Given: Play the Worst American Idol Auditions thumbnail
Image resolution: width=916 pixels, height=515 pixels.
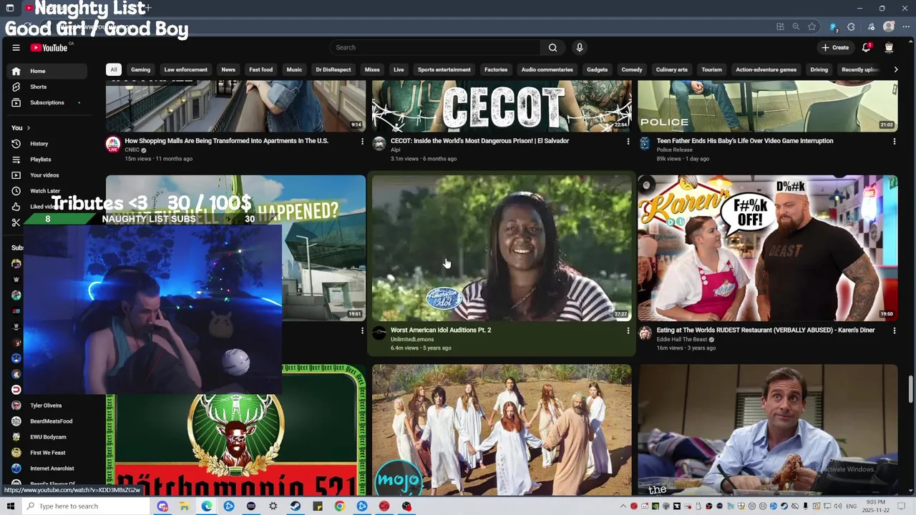Looking at the screenshot, I should click(502, 248).
